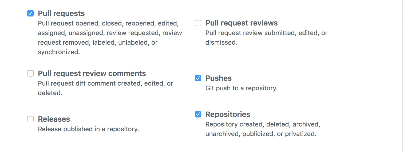
Task: Click the 'Pull request opened, closed, reopened' line
Action: click(x=108, y=23)
